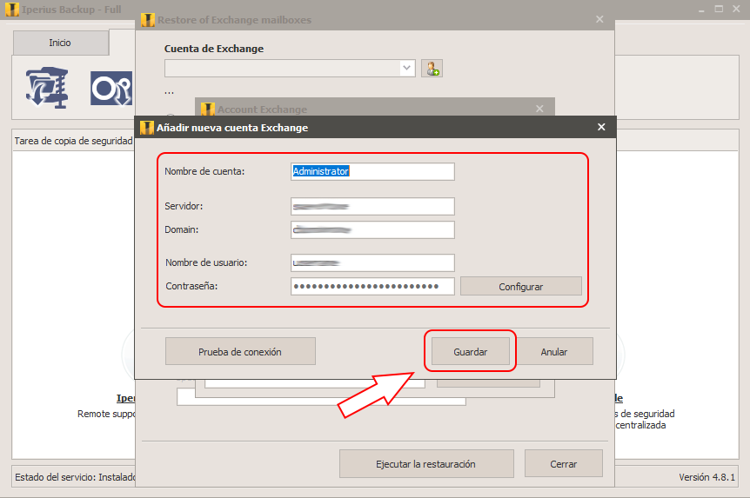Click 'Tarea de copia de seguridad' column header
Screen dimensions: 750x498
(73, 141)
